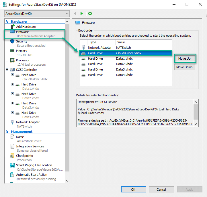Image resolution: width=207 pixels, height=197 pixels.
Task: Click the green forward navigation arrow
Action: click(82, 13)
